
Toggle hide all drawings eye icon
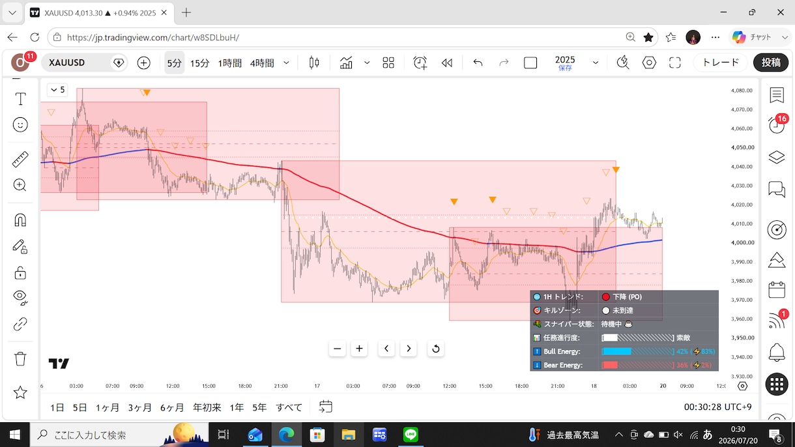point(20,298)
